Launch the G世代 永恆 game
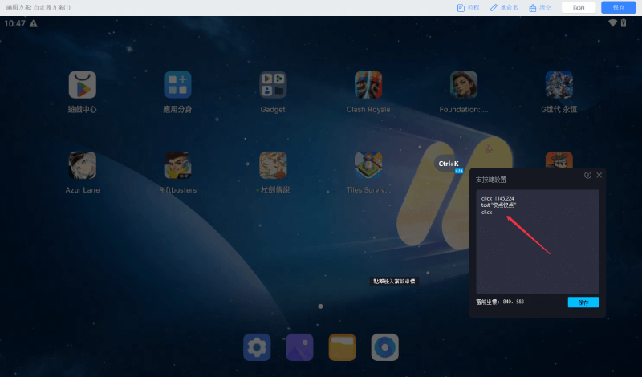642x377 pixels. [x=559, y=85]
